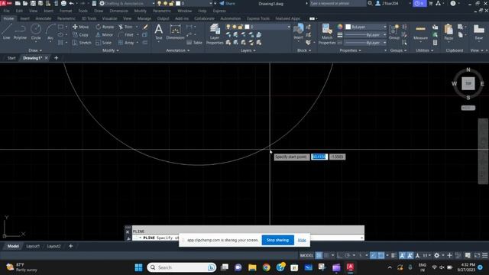Click the Stretch tool

click(x=82, y=43)
